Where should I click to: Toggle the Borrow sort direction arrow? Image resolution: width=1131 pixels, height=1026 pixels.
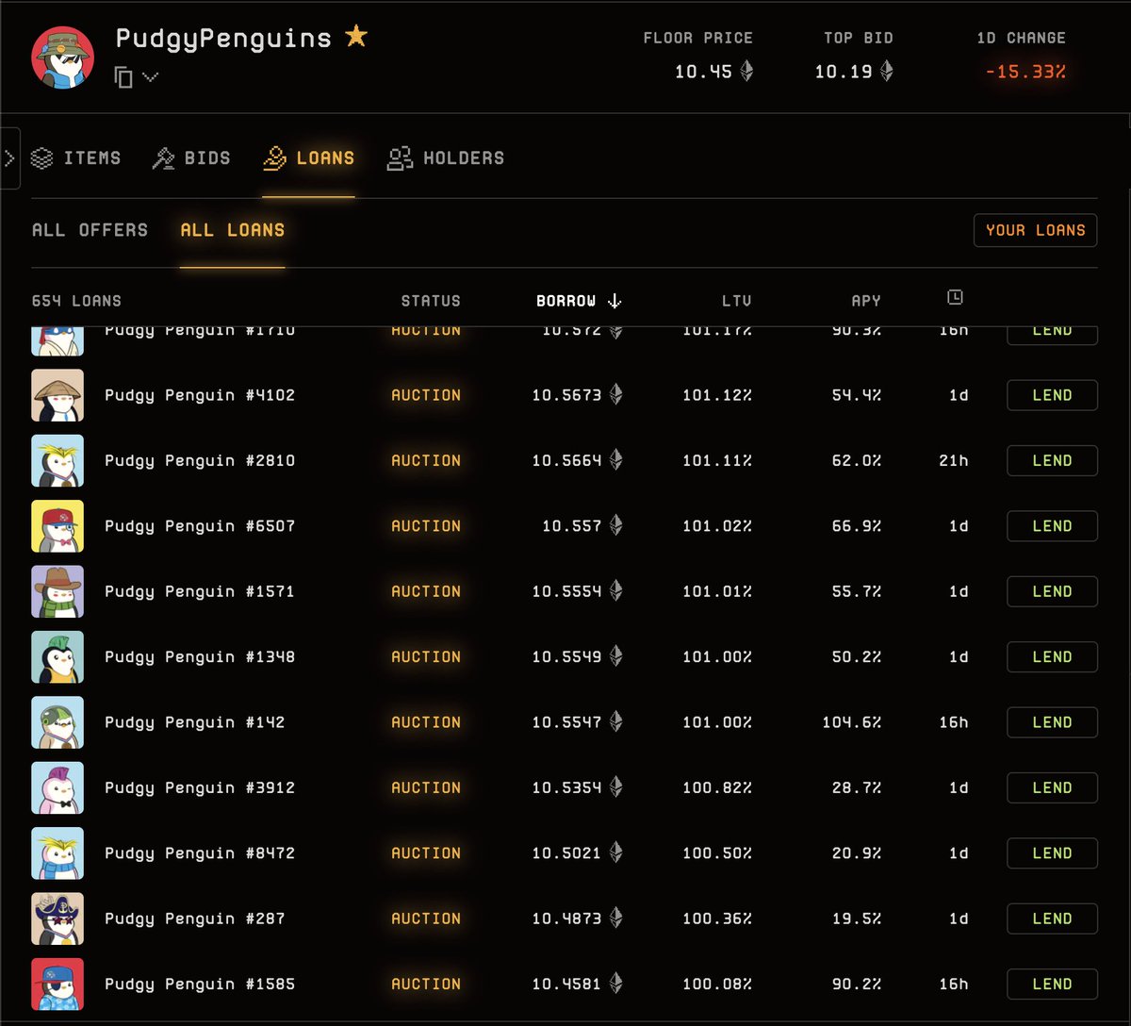pyautogui.click(x=615, y=301)
